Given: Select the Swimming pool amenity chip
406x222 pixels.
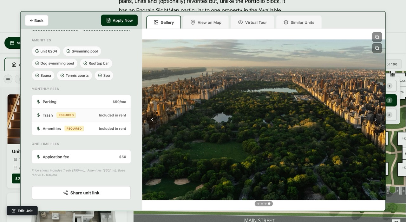Looking at the screenshot, I should pos(82,51).
